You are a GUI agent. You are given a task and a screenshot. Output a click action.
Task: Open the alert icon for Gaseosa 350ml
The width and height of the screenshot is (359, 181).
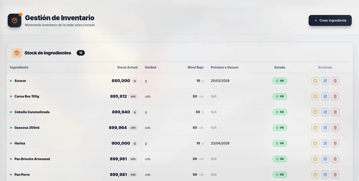[x=315, y=128]
